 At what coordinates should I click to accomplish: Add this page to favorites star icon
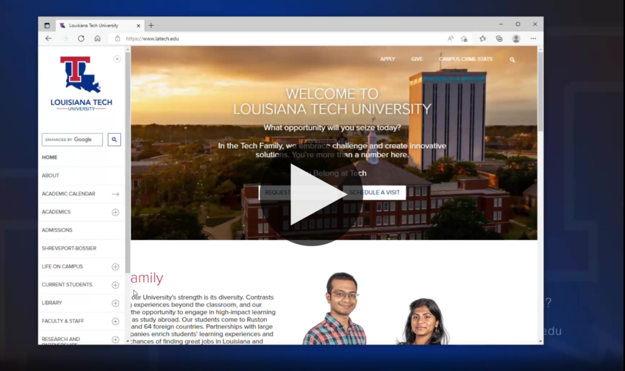pos(464,38)
